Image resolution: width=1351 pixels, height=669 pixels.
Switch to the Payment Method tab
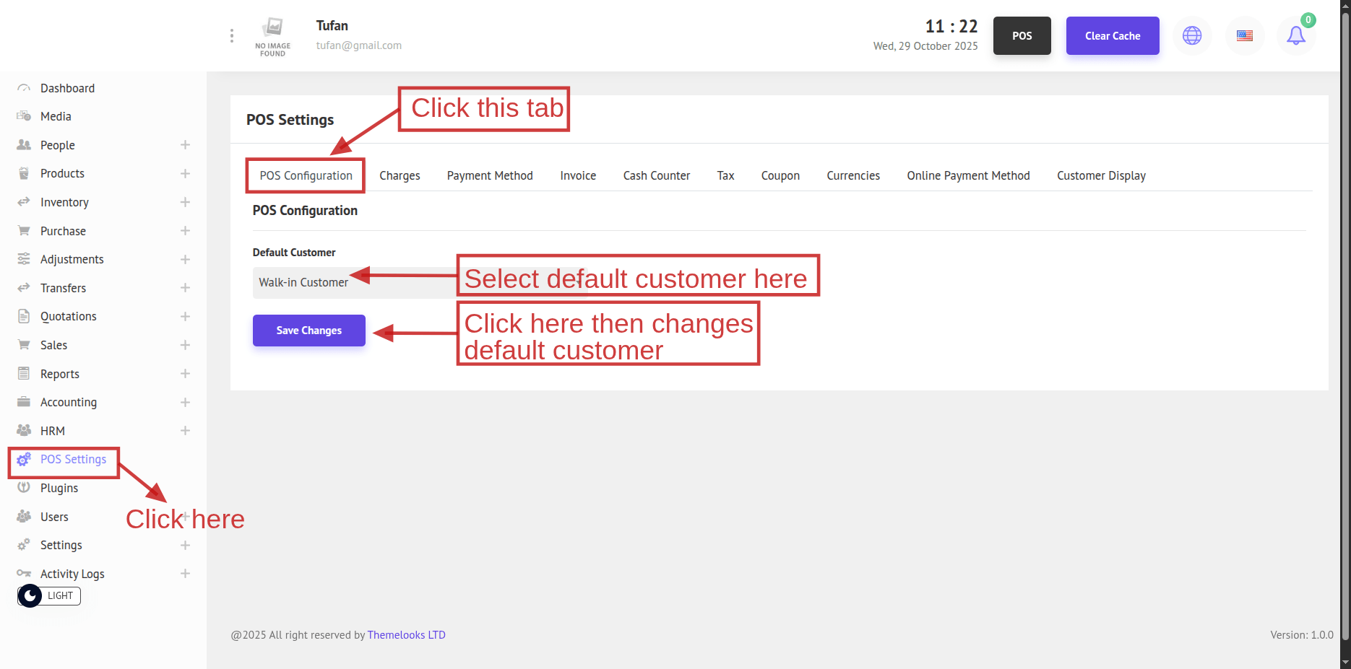tap(490, 176)
